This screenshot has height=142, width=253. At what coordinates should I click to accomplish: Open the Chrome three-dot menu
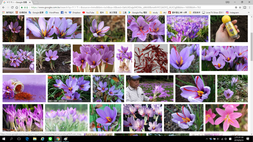coord(250,7)
